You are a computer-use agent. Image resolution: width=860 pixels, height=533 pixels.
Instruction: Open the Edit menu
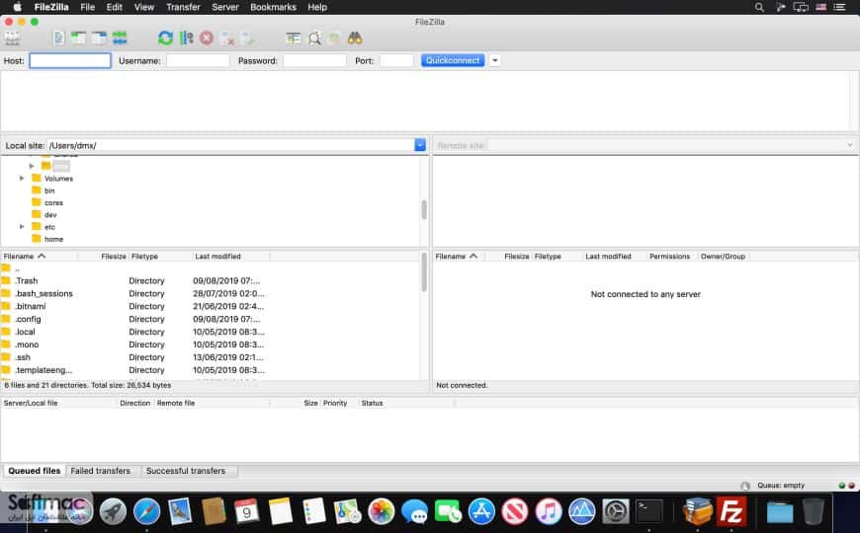(114, 7)
